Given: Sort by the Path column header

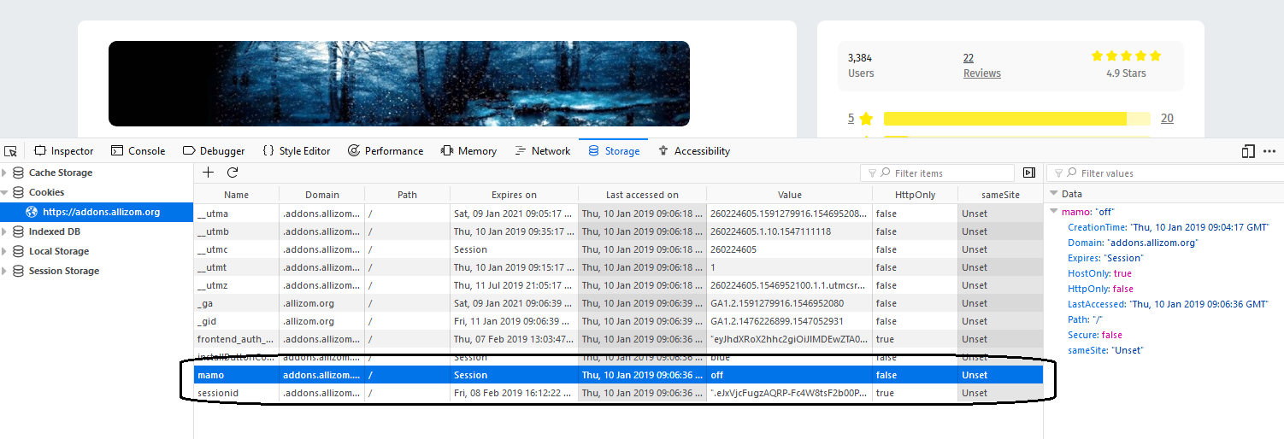Looking at the screenshot, I should click(x=408, y=195).
